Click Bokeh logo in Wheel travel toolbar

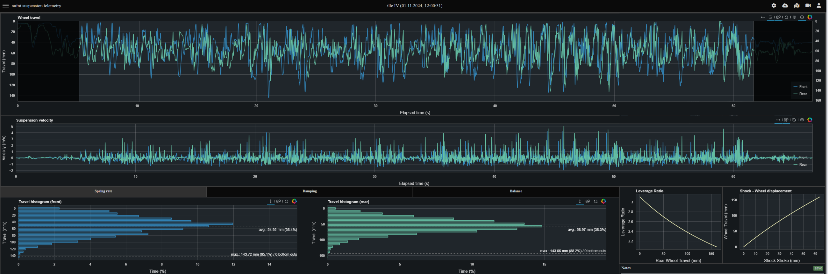coord(810,17)
